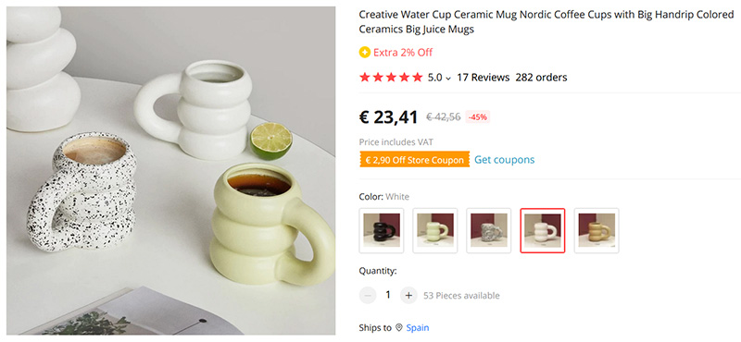Expand the 5.0 rating dropdown arrow
Viewport: 741px width, 342px height.
[x=448, y=79]
